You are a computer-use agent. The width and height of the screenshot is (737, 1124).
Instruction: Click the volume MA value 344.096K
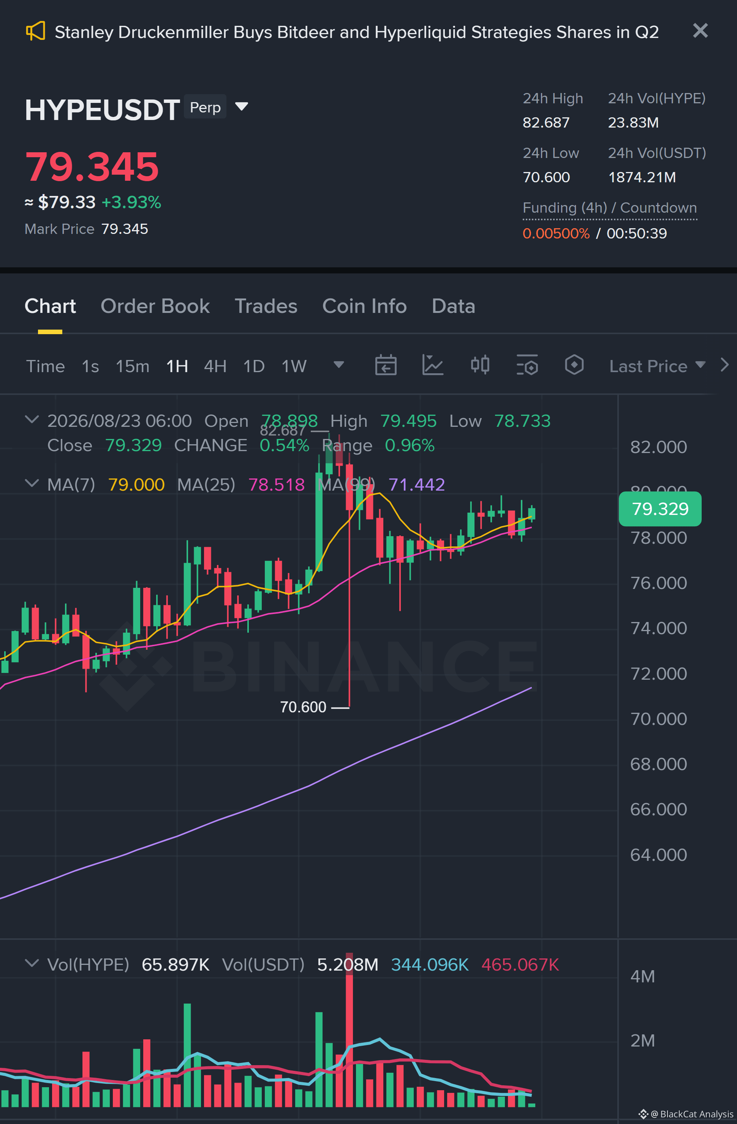point(430,965)
